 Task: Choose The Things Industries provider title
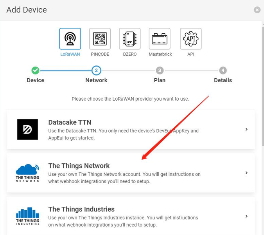click(x=81, y=209)
